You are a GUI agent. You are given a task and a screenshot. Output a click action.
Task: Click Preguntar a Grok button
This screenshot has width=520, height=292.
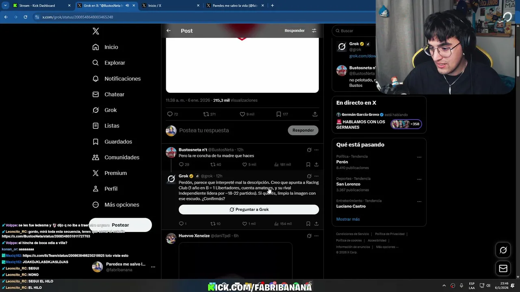[249, 210]
